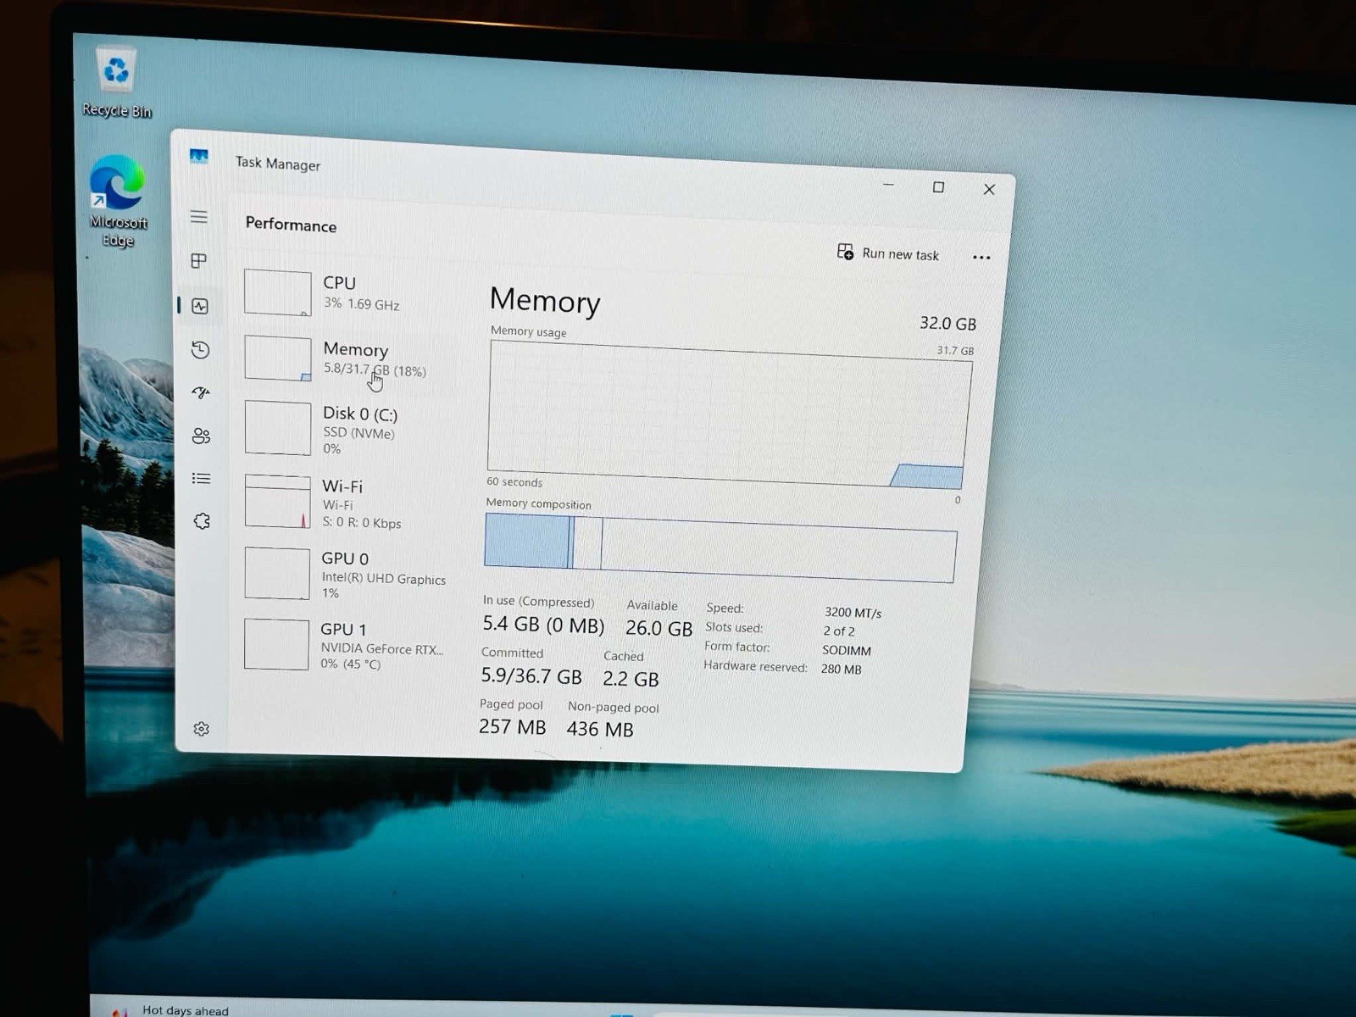Open the Users sidebar icon
This screenshot has height=1017, width=1356.
[201, 436]
